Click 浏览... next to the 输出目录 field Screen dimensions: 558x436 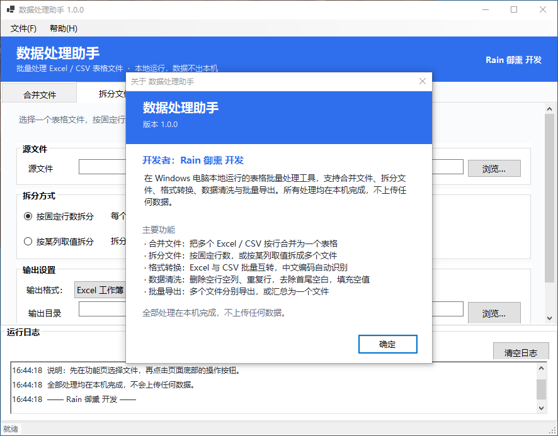(494, 313)
